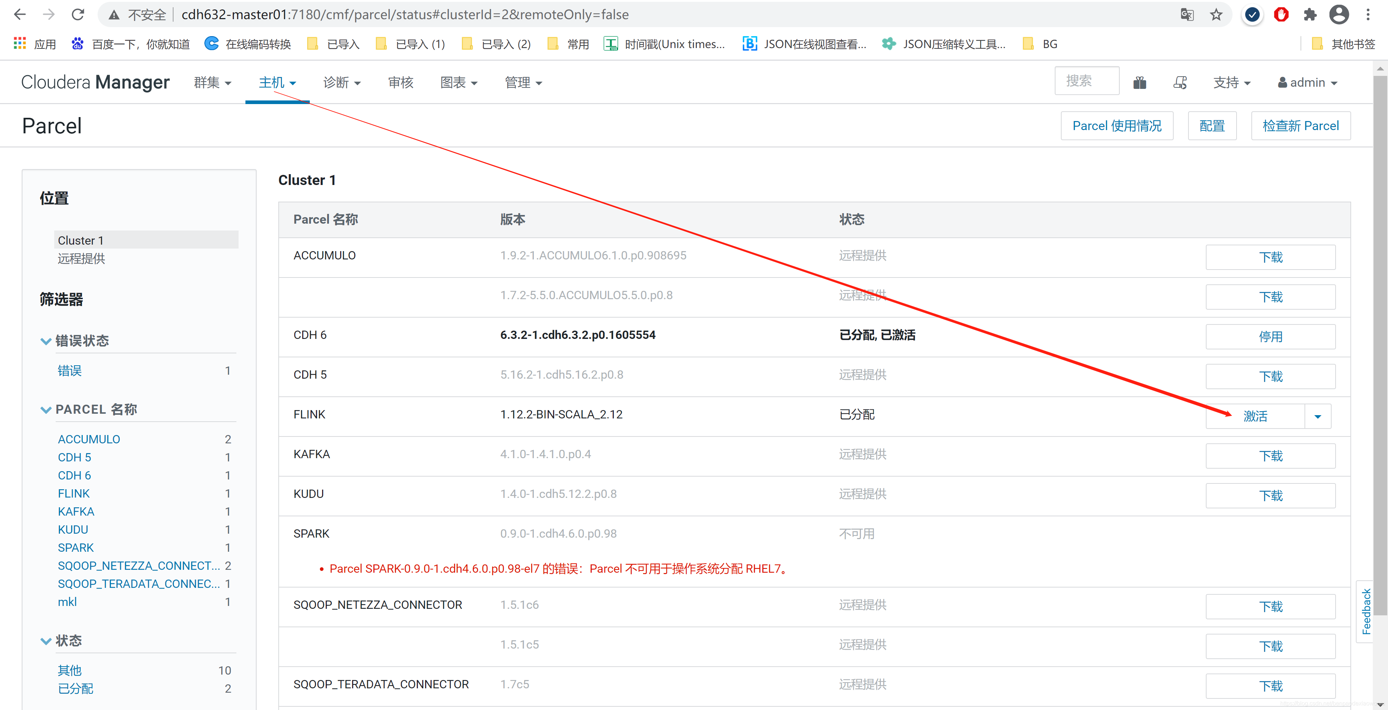This screenshot has width=1388, height=710.
Task: Click the browser address bar URL
Action: click(x=405, y=14)
